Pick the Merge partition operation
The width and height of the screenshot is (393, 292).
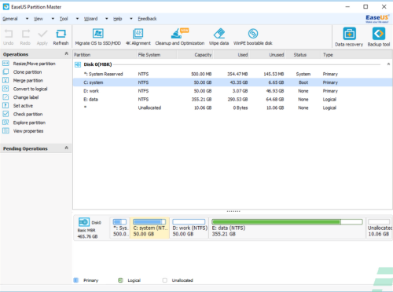coord(23,80)
